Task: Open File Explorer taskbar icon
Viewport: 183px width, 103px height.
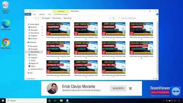Action: click(x=61, y=100)
